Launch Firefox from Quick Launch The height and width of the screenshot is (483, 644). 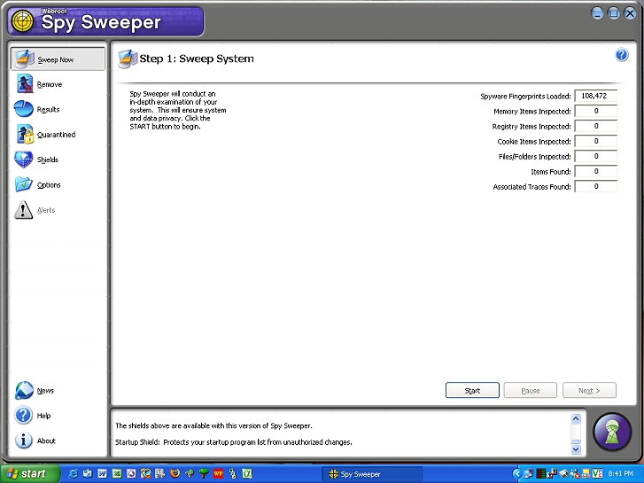(175, 473)
